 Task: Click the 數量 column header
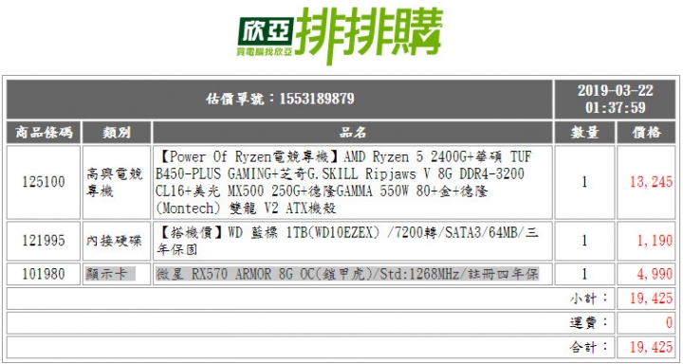(x=584, y=133)
